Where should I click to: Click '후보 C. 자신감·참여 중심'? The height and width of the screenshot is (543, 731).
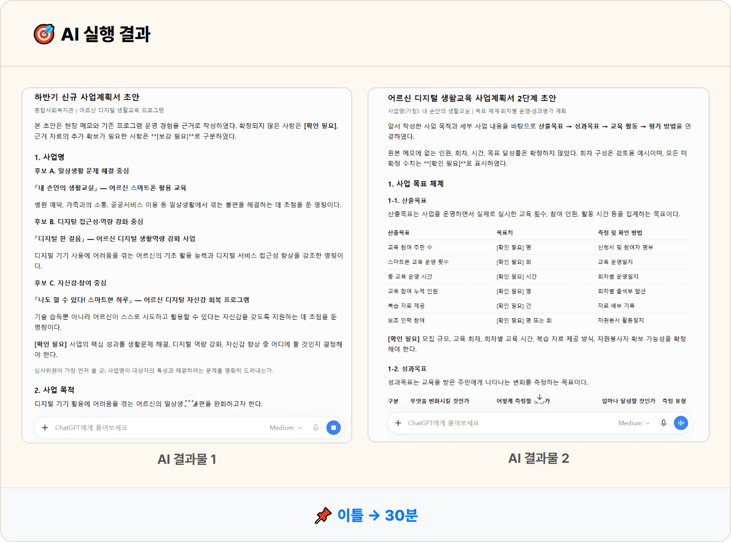point(71,283)
